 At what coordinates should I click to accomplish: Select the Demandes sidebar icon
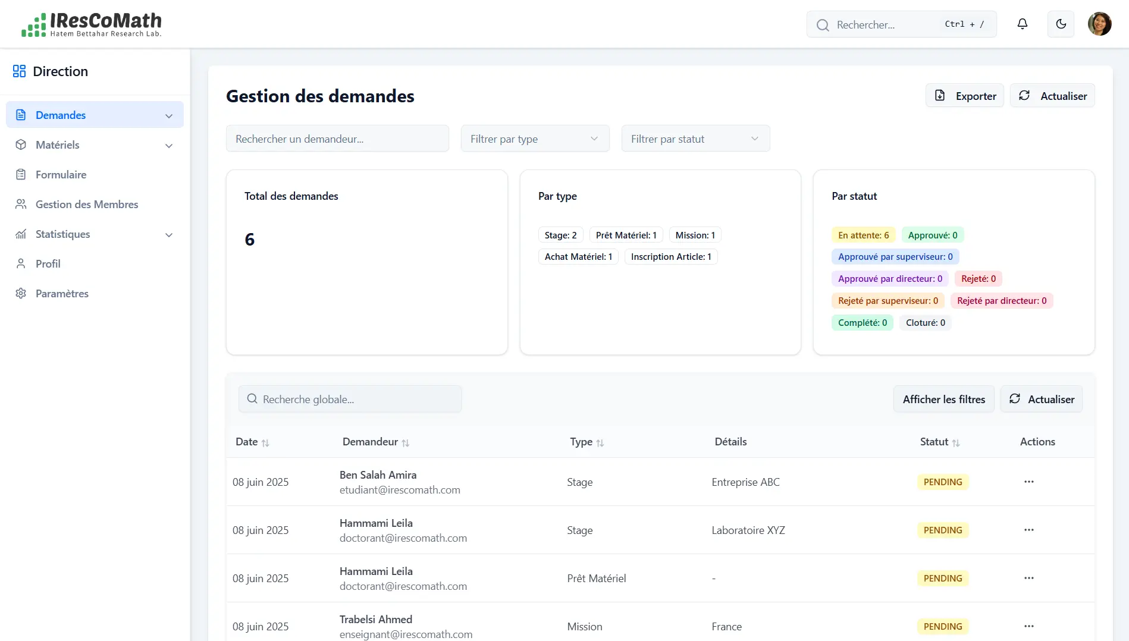point(21,114)
